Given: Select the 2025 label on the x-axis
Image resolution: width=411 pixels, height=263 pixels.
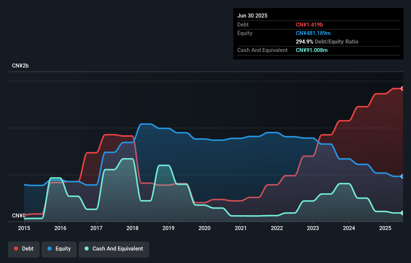Looking at the screenshot, I should [x=385, y=228].
